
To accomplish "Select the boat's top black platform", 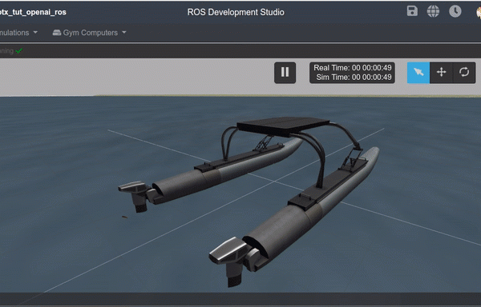I will [283, 126].
